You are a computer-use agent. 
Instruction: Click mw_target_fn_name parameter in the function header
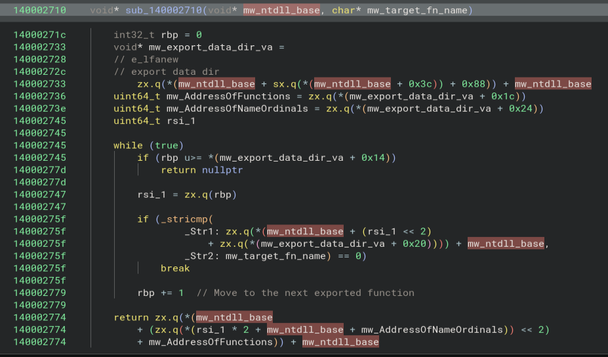[x=417, y=10]
